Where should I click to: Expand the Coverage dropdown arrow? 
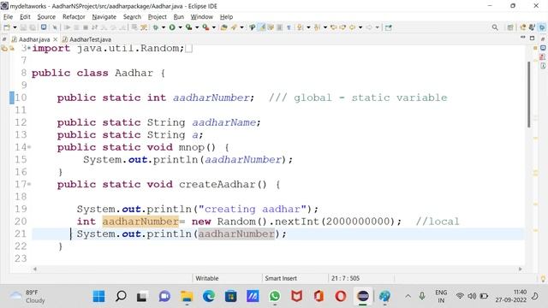point(197,27)
